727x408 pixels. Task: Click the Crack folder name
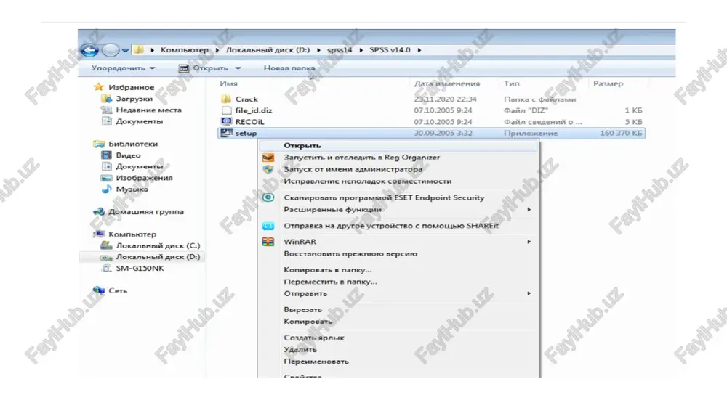click(246, 99)
